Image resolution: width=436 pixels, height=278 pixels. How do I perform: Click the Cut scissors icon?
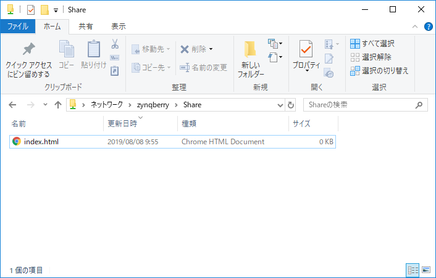[114, 44]
